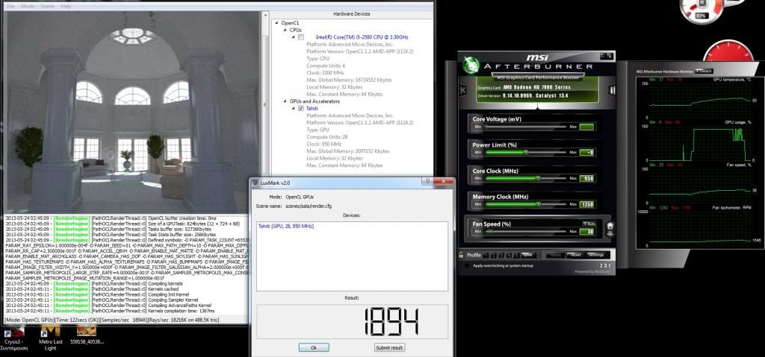Screen dimensions: 765x357
Task: Click the profile lock icon
Action: tap(460, 255)
